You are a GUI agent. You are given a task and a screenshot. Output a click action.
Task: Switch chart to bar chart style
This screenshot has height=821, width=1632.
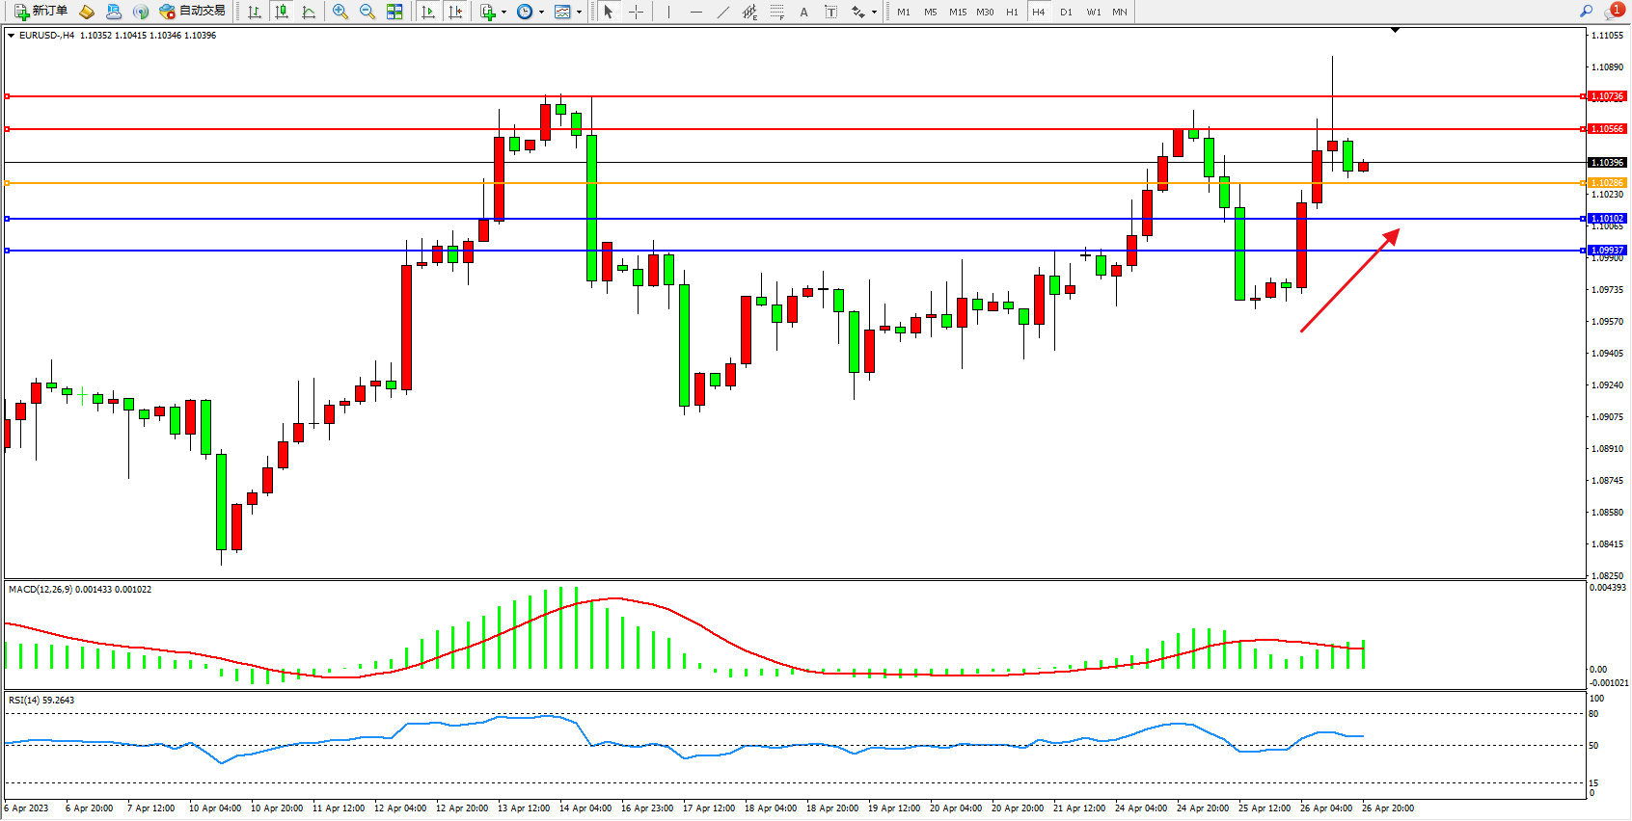click(x=255, y=12)
